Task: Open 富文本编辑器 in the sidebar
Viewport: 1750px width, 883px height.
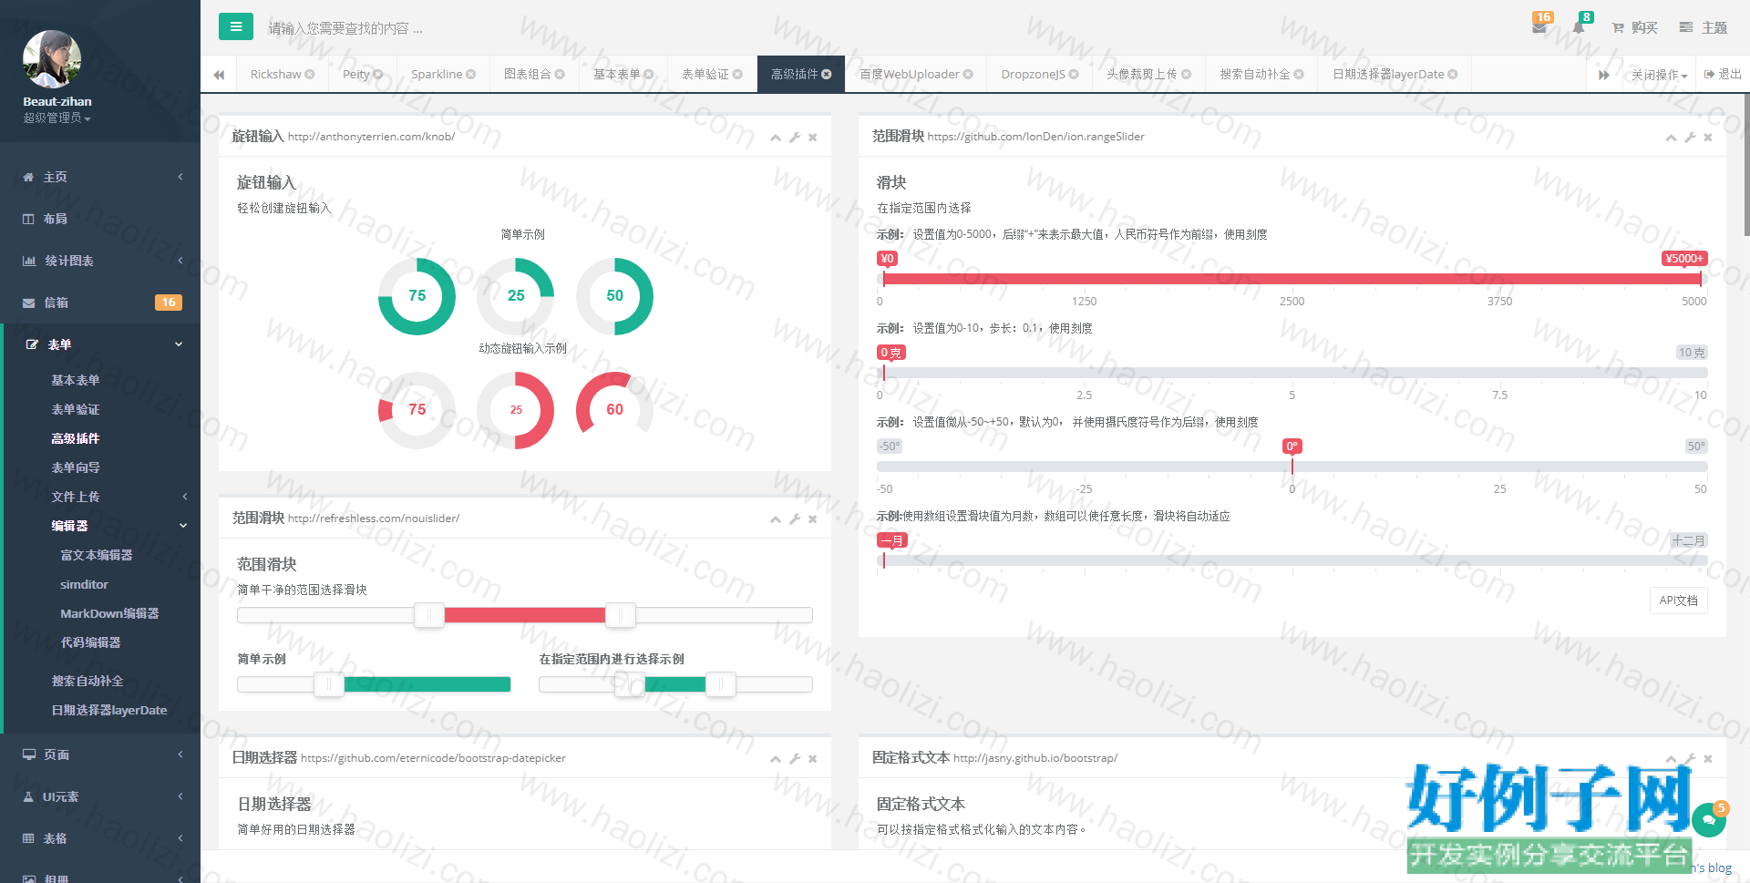Action: pyautogui.click(x=97, y=555)
